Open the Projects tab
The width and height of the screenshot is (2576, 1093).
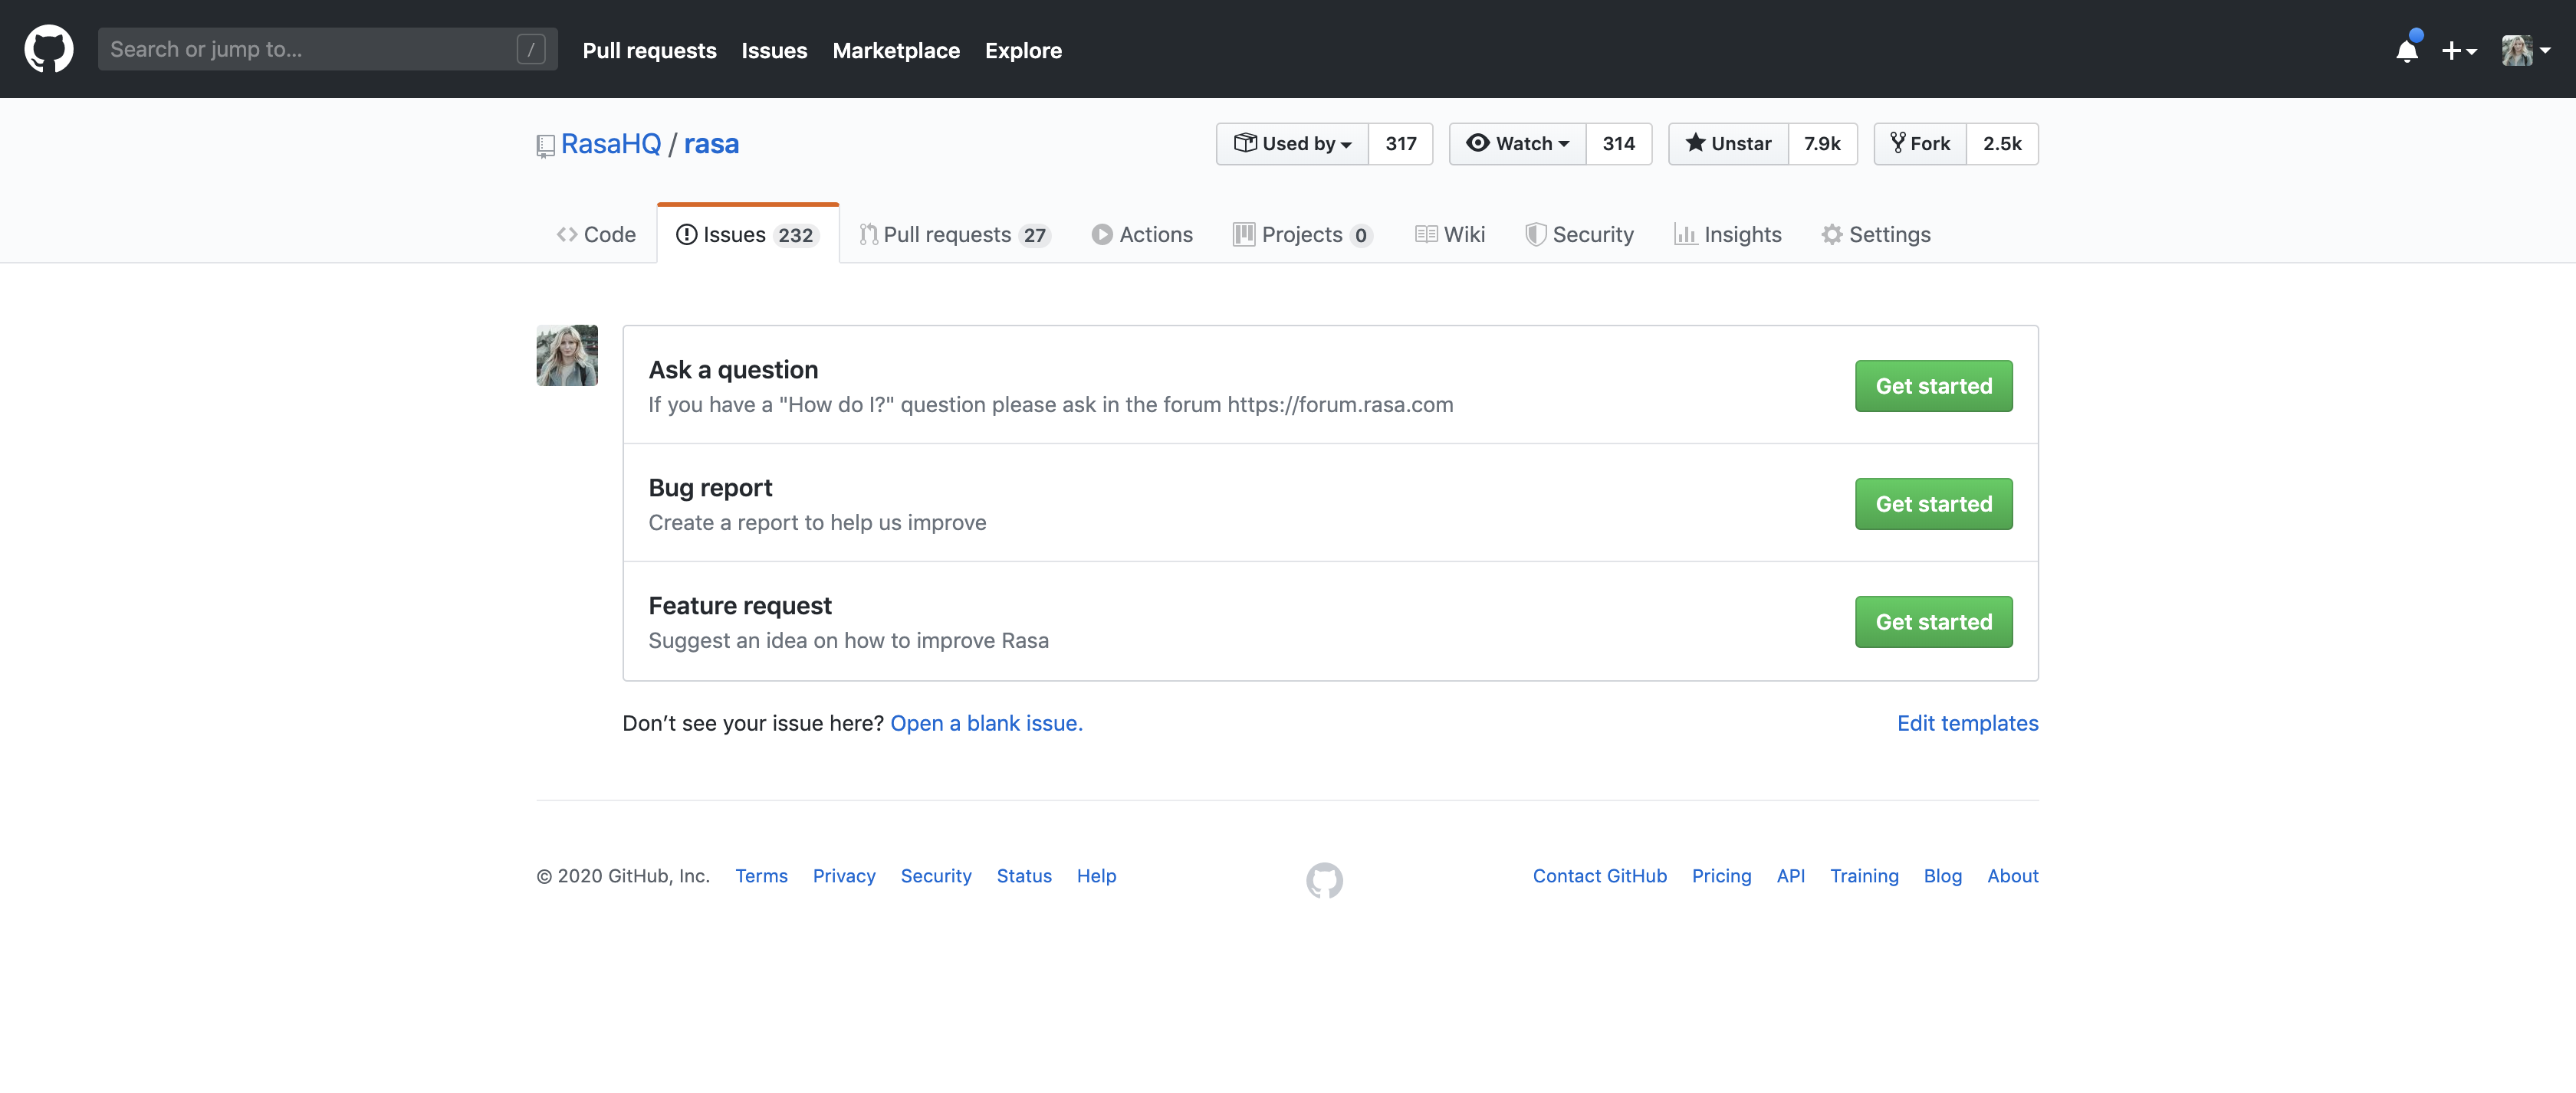point(1303,235)
